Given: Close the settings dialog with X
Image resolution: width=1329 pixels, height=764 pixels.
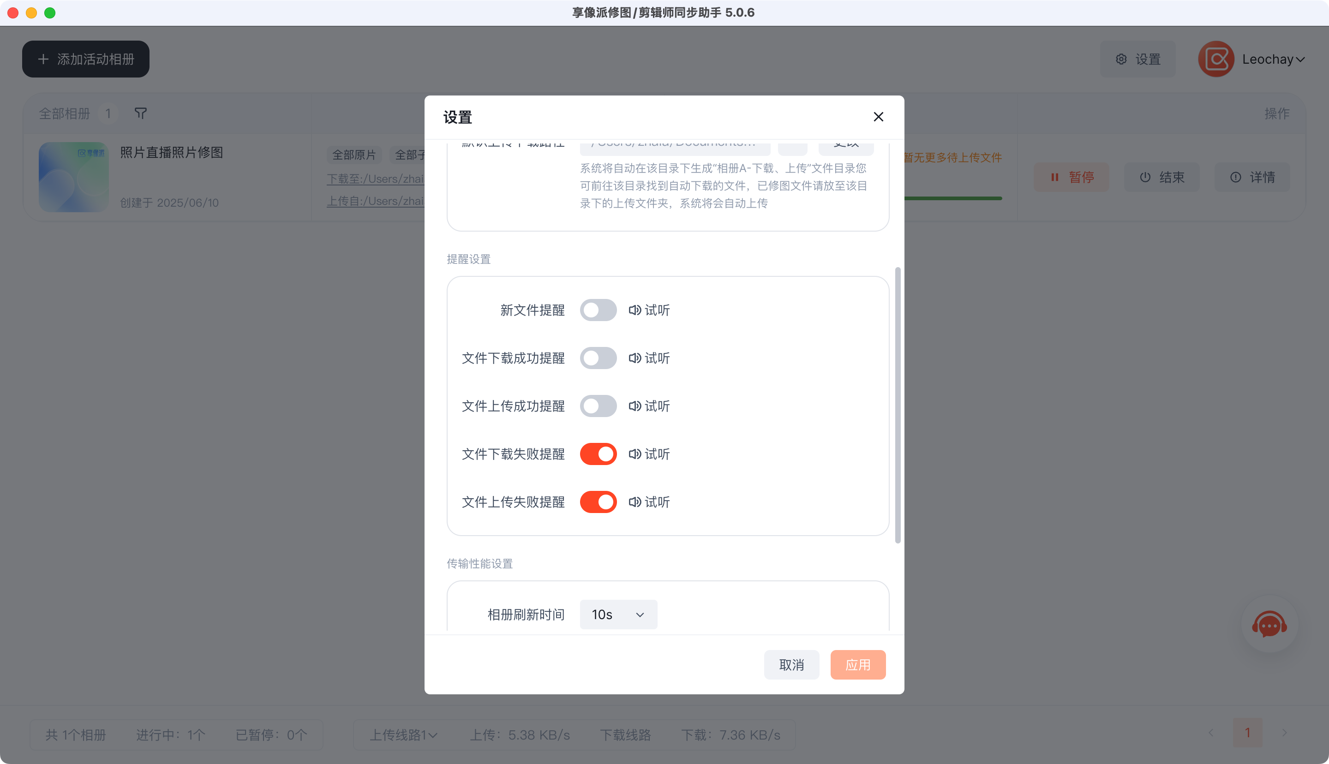Looking at the screenshot, I should (x=878, y=116).
